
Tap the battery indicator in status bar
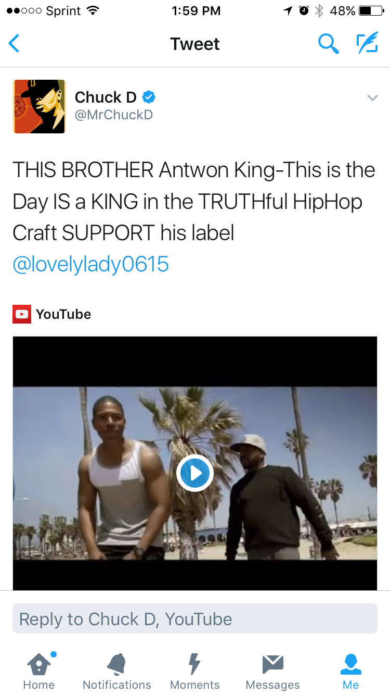click(371, 11)
